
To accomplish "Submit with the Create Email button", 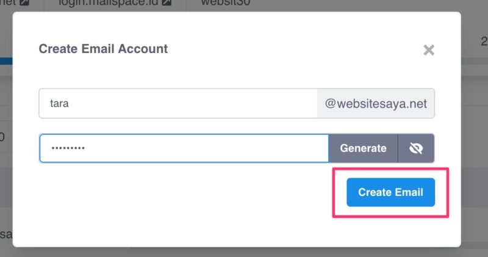I will [x=390, y=192].
